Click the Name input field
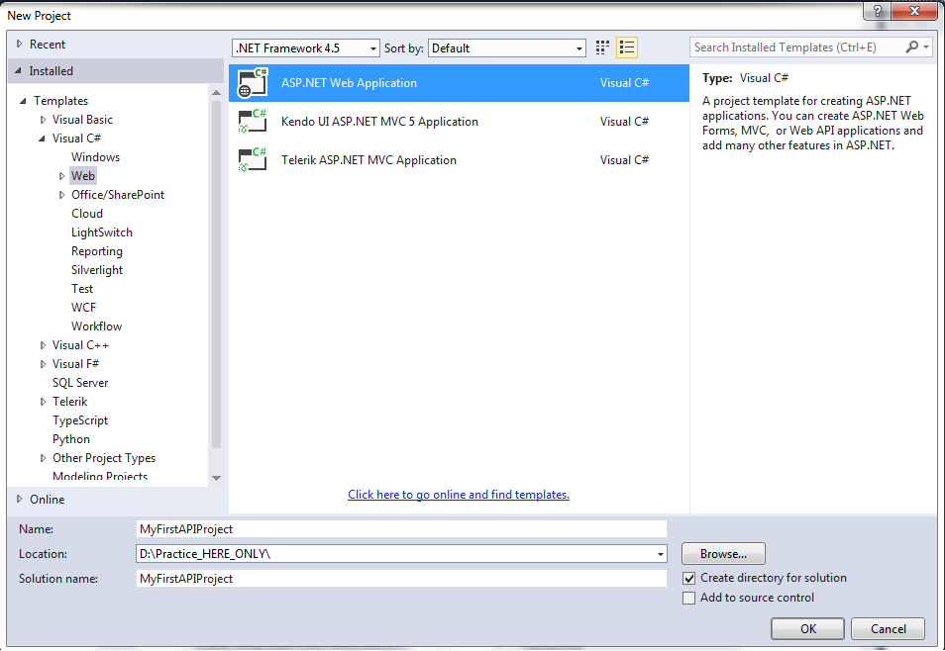Viewport: 945px width, 651px height. tap(401, 529)
